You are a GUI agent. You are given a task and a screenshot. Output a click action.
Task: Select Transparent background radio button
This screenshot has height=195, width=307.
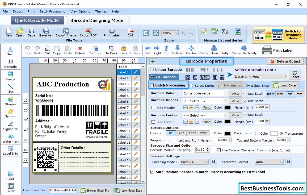pos(281,134)
